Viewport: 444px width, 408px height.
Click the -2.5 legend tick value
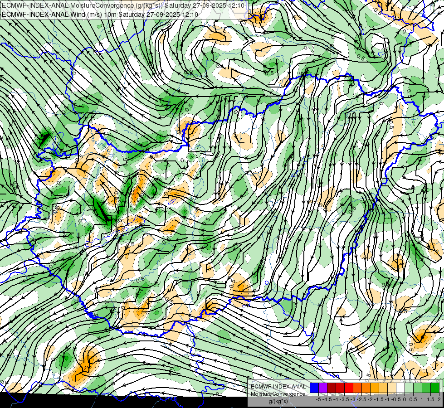pos(361,399)
